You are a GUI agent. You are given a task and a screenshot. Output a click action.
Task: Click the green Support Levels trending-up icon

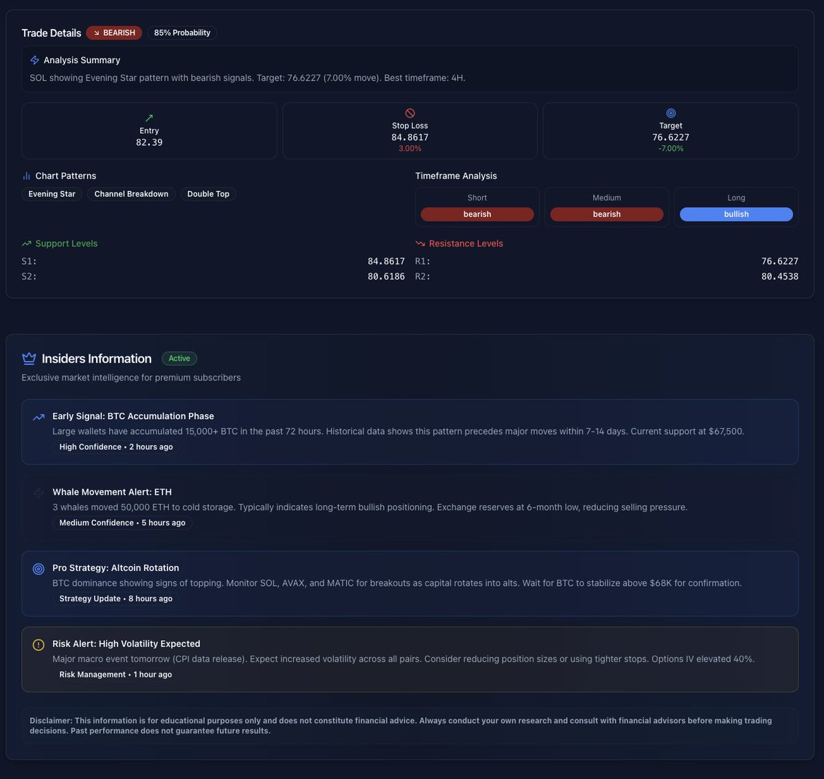point(26,243)
